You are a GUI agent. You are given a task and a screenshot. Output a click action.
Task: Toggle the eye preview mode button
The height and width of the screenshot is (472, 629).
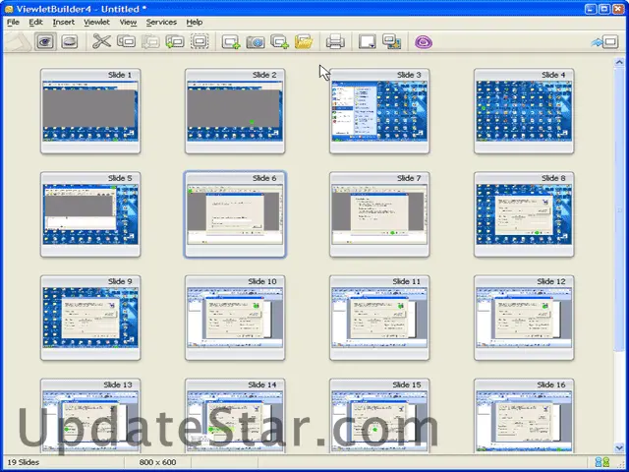[45, 41]
